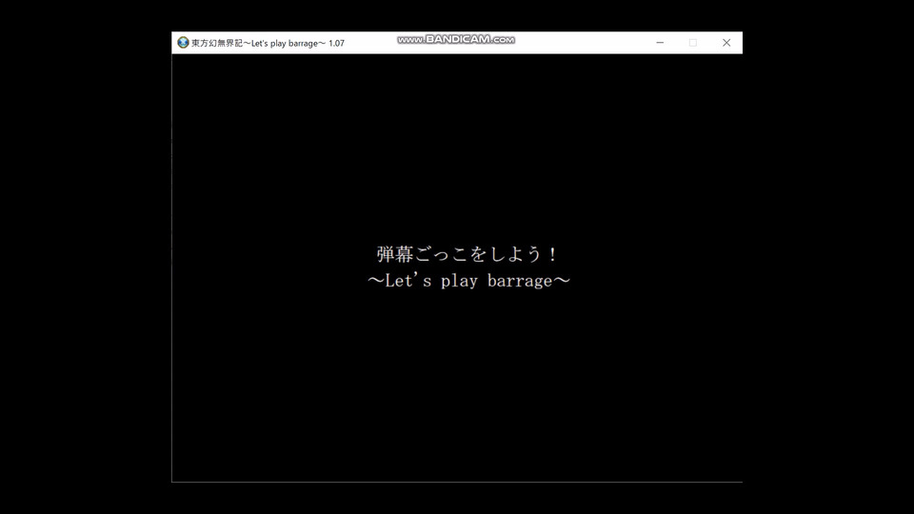Click the window title '東方幻無界記～Let's play barrage～ 1.07'
Screen dimensions: 914x514
click(x=268, y=43)
